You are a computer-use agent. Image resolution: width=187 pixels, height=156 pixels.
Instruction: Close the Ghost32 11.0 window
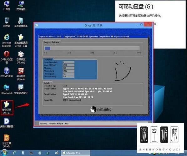tap(148, 25)
